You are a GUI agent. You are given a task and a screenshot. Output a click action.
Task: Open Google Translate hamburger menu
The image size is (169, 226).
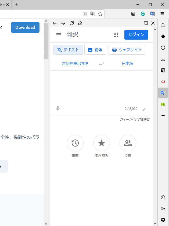(59, 35)
